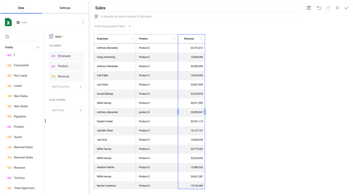Switch to the Settings tab
353x196 pixels.
(65, 8)
